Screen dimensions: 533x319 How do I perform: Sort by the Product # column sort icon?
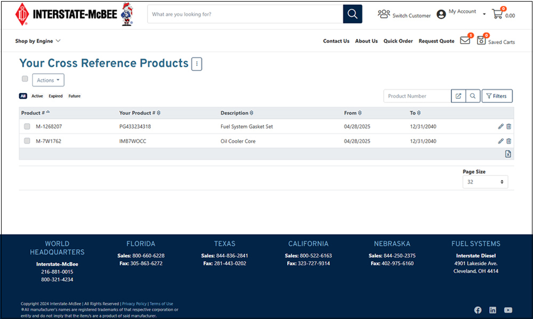[x=48, y=112]
